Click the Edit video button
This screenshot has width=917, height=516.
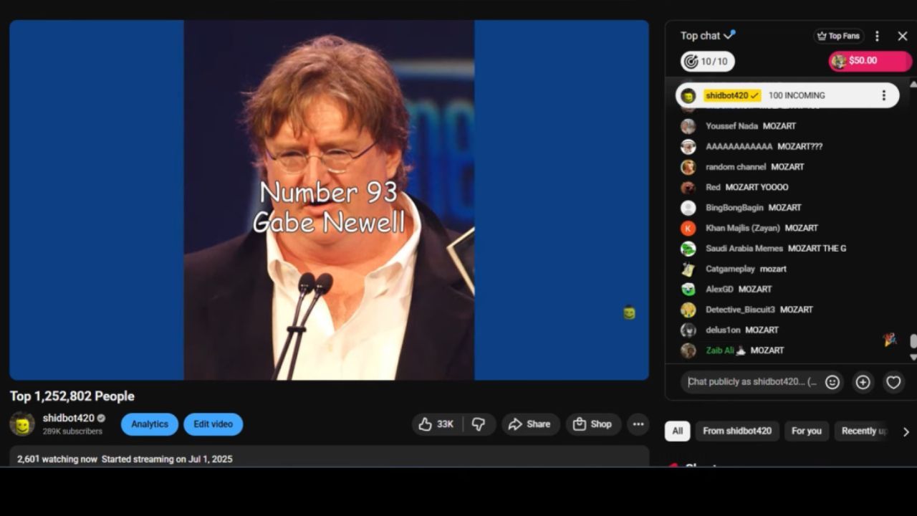(x=213, y=424)
